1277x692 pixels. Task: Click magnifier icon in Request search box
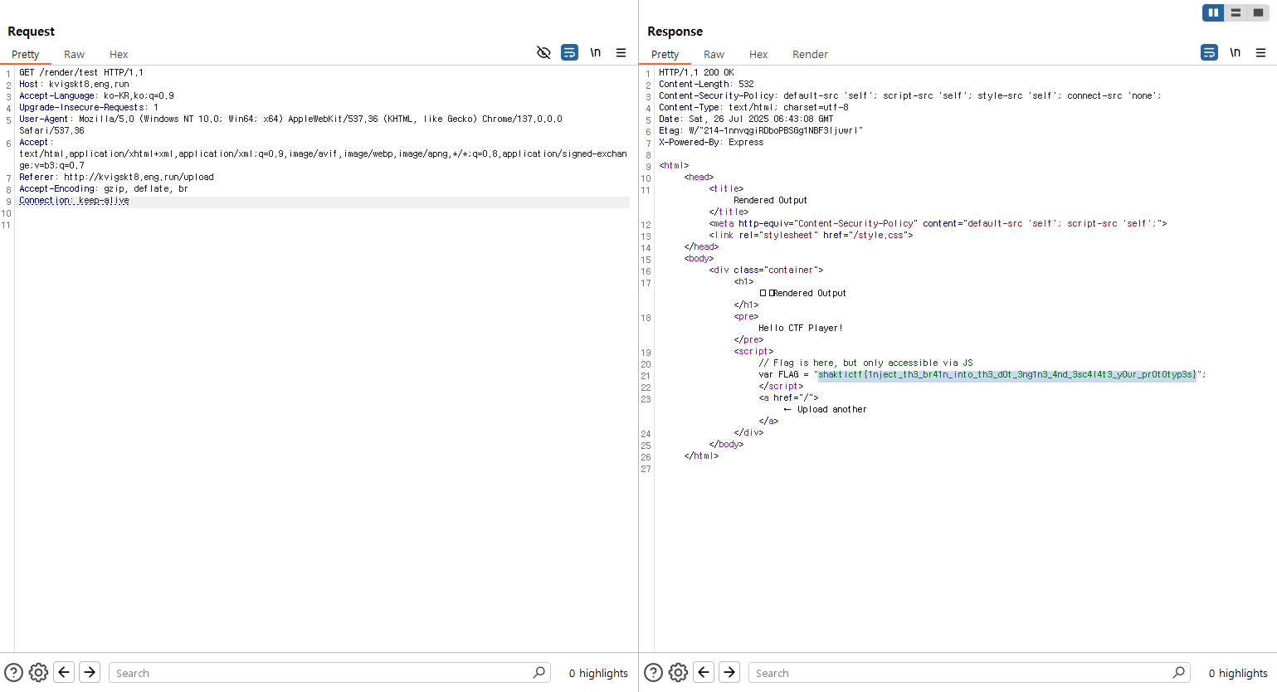coord(539,672)
